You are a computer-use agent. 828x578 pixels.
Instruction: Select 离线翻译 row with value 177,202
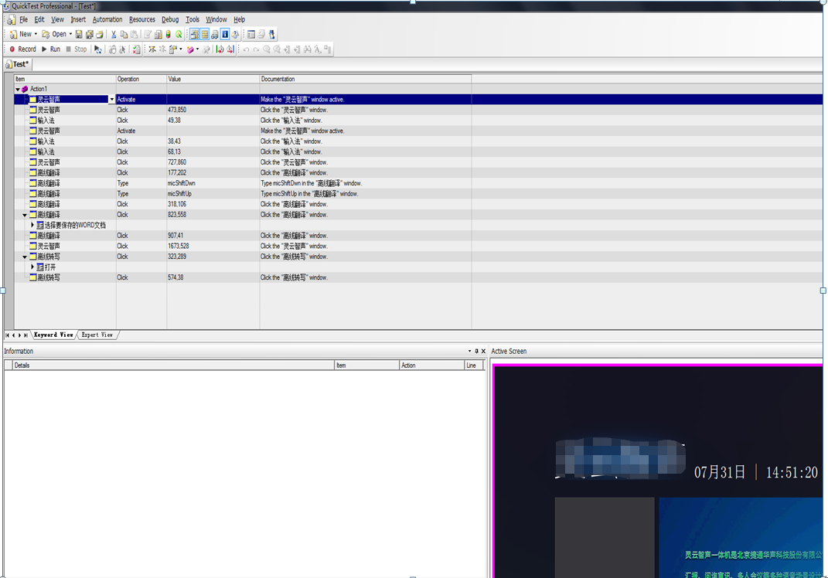[x=418, y=172]
